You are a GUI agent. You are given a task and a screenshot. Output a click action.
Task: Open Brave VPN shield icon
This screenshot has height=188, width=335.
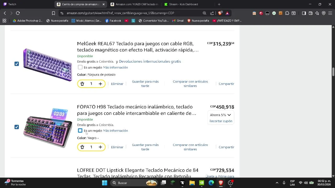pyautogui.click(x=324, y=13)
